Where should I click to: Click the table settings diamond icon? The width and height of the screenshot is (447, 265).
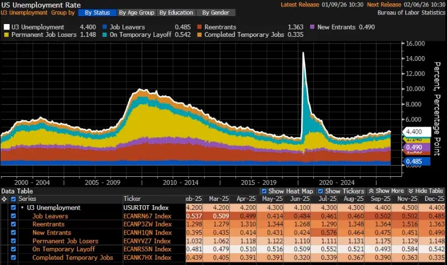[x=5, y=199]
